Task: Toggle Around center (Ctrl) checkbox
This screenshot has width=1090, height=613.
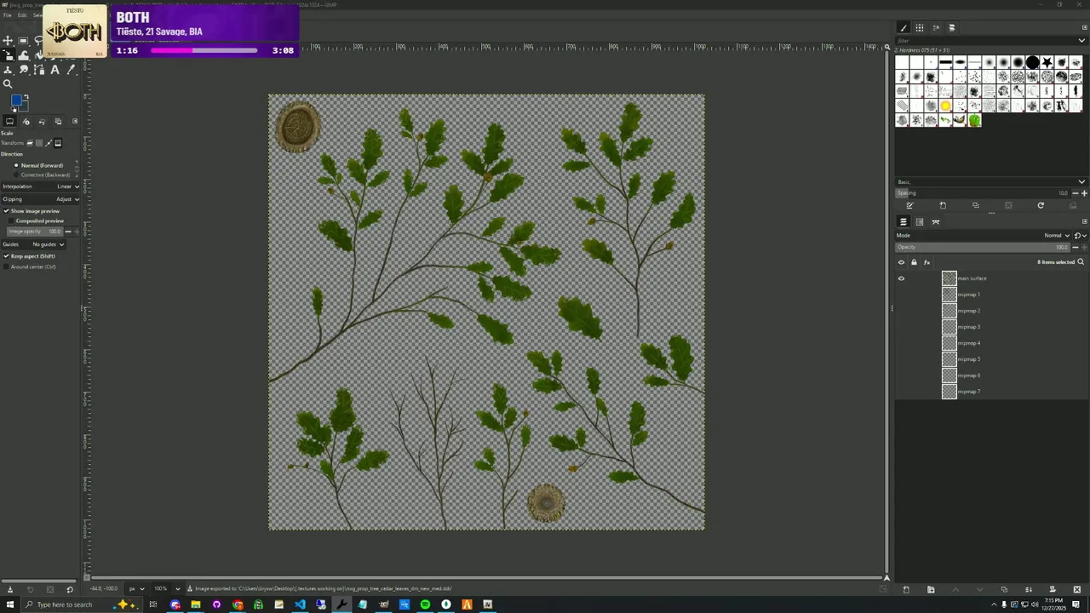Action: click(x=6, y=266)
